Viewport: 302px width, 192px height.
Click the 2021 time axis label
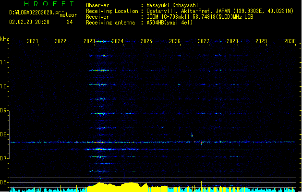click(x=33, y=41)
